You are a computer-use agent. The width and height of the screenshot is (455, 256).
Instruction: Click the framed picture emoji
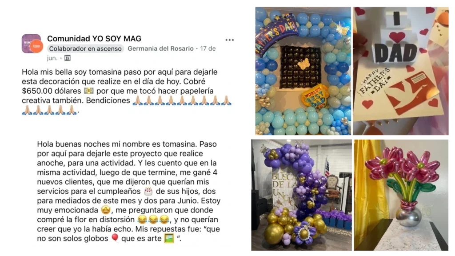point(169,238)
